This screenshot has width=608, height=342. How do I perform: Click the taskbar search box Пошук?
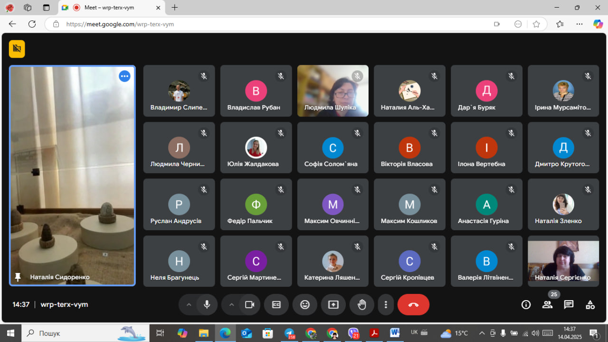[85, 333]
